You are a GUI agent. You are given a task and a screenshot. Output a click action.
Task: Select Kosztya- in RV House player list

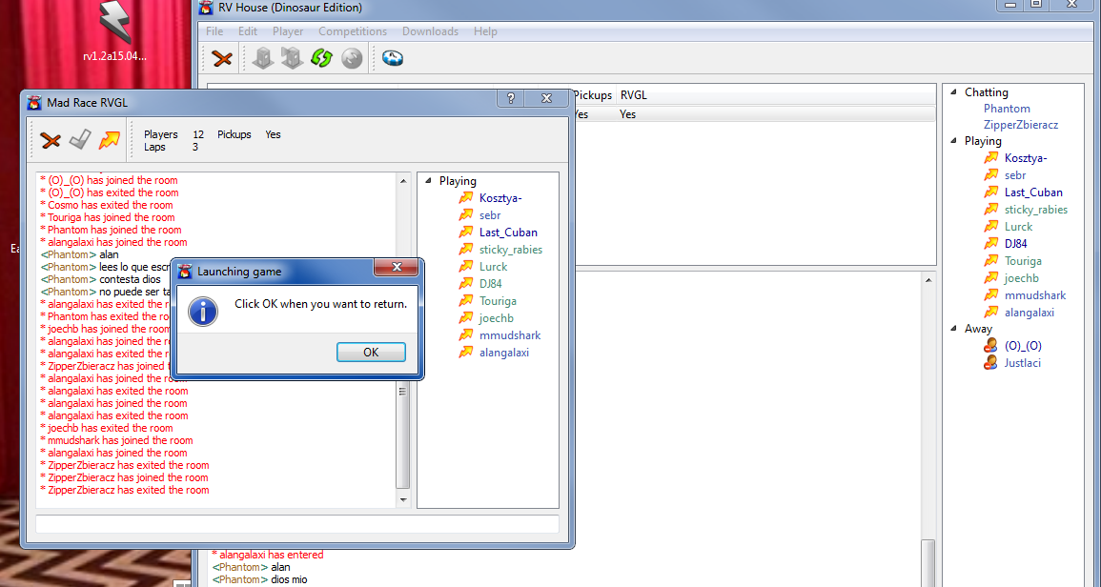(x=1025, y=159)
